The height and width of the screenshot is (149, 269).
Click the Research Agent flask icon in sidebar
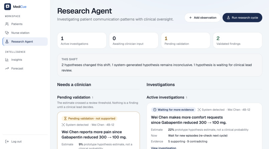point(7,42)
